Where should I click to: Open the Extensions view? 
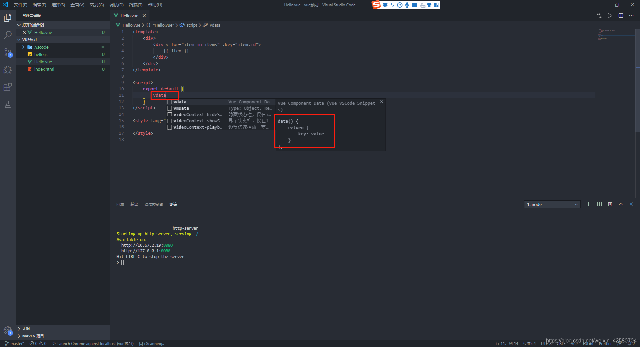tap(8, 87)
